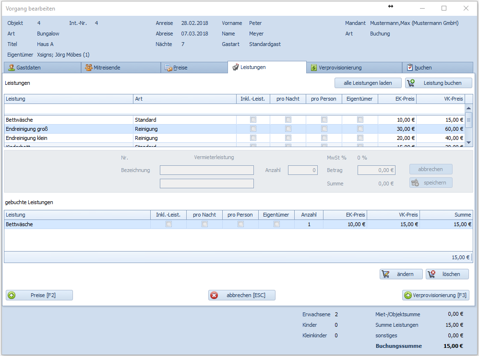This screenshot has width=479, height=356.
Task: Click the Leistungen list scrollbar thumb
Action: coord(468,120)
